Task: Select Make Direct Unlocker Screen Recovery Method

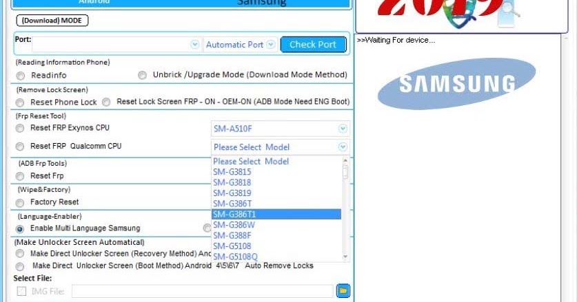Action: tap(20, 254)
